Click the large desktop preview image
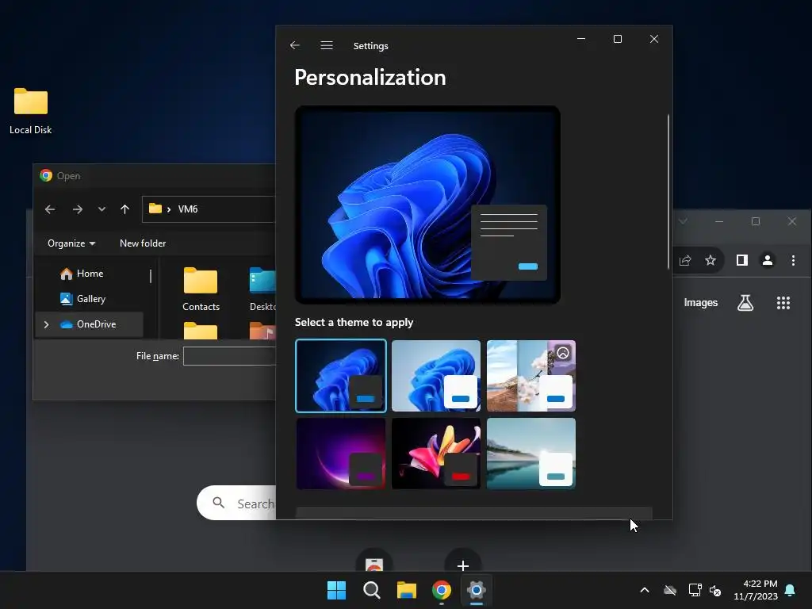Image resolution: width=812 pixels, height=609 pixels. pyautogui.click(x=427, y=205)
